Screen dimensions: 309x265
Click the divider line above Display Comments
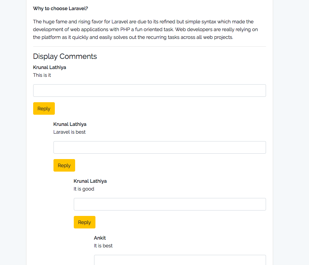[149, 47]
